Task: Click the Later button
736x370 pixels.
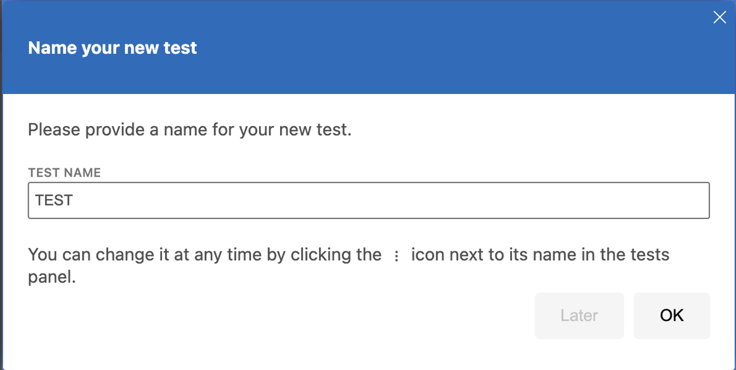Action: click(x=579, y=315)
